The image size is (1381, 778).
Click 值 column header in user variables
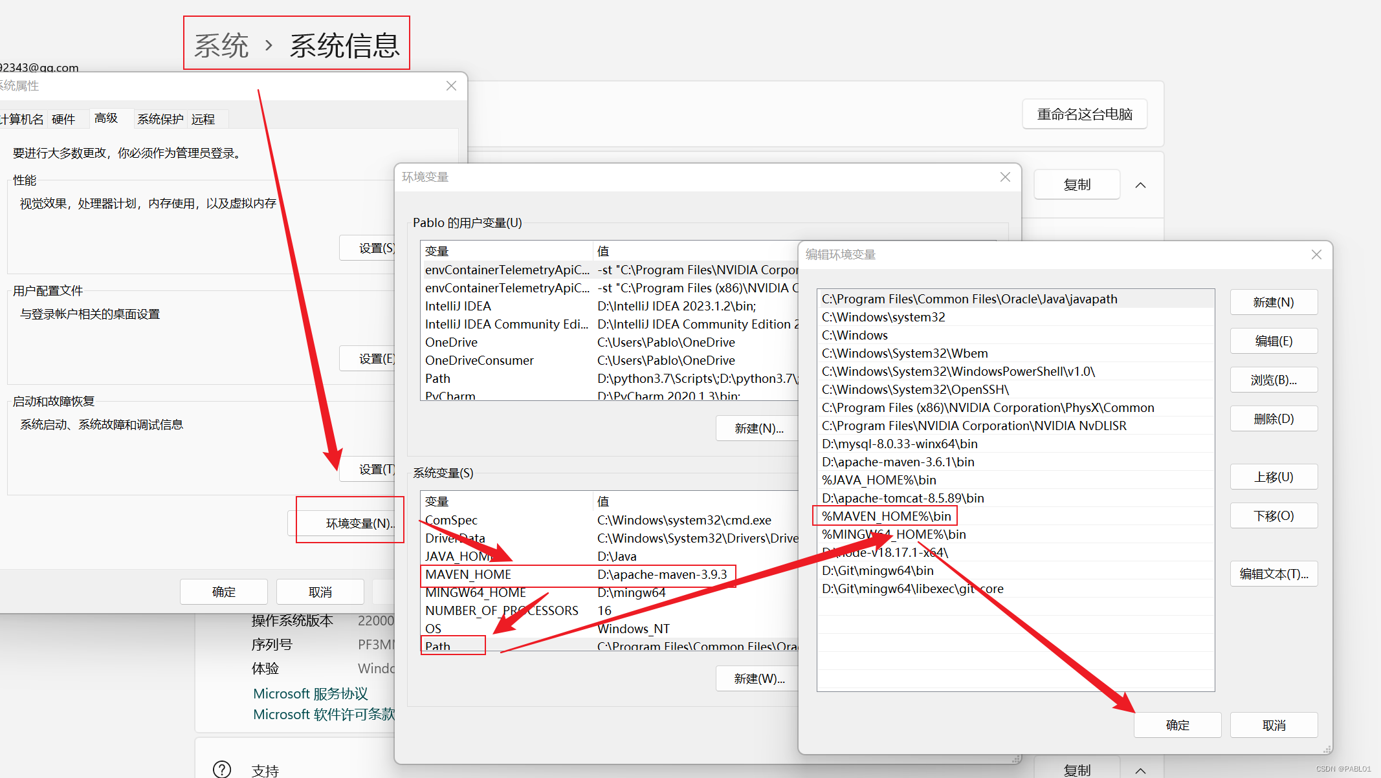tap(696, 251)
